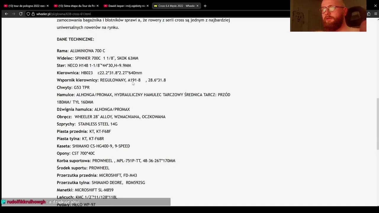379x213 pixels.
Task: Close the browser window
Action: click(x=375, y=6)
